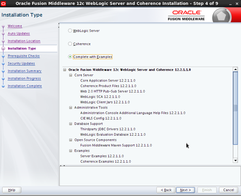
Task: Open the Welcome step
Action: 15,26
